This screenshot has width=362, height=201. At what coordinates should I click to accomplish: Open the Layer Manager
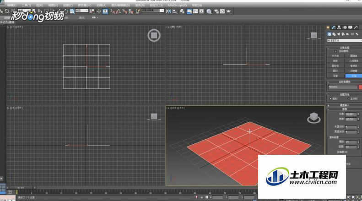tap(182, 11)
